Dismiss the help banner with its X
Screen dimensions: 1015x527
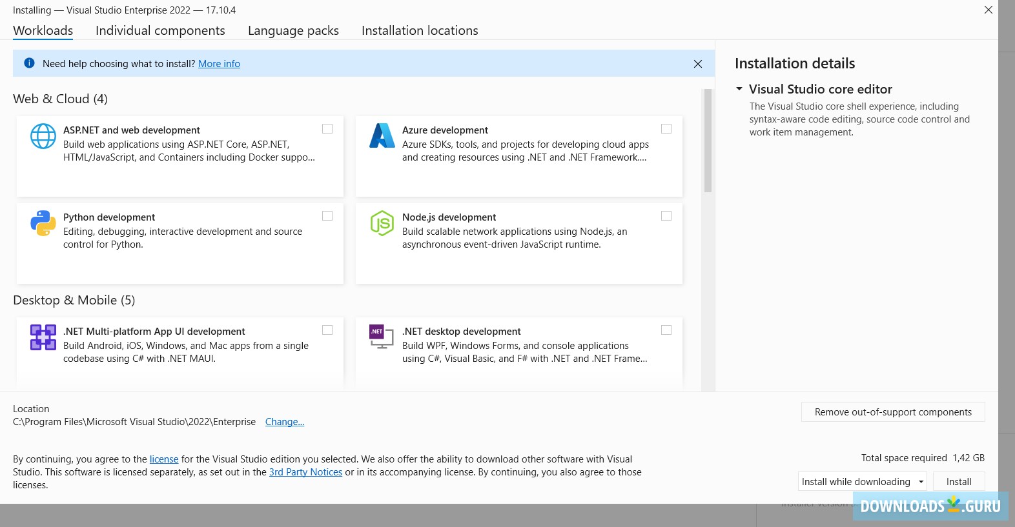(x=698, y=64)
